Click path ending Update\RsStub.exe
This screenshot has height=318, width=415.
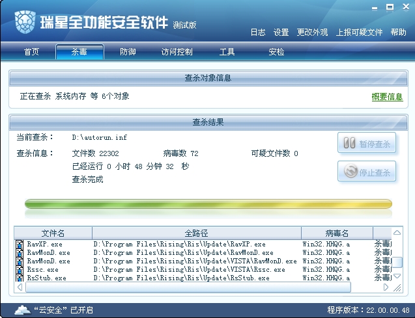click(x=182, y=278)
